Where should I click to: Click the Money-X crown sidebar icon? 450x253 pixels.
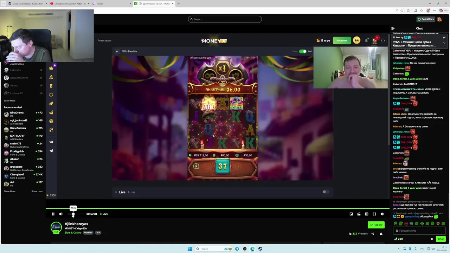51,68
